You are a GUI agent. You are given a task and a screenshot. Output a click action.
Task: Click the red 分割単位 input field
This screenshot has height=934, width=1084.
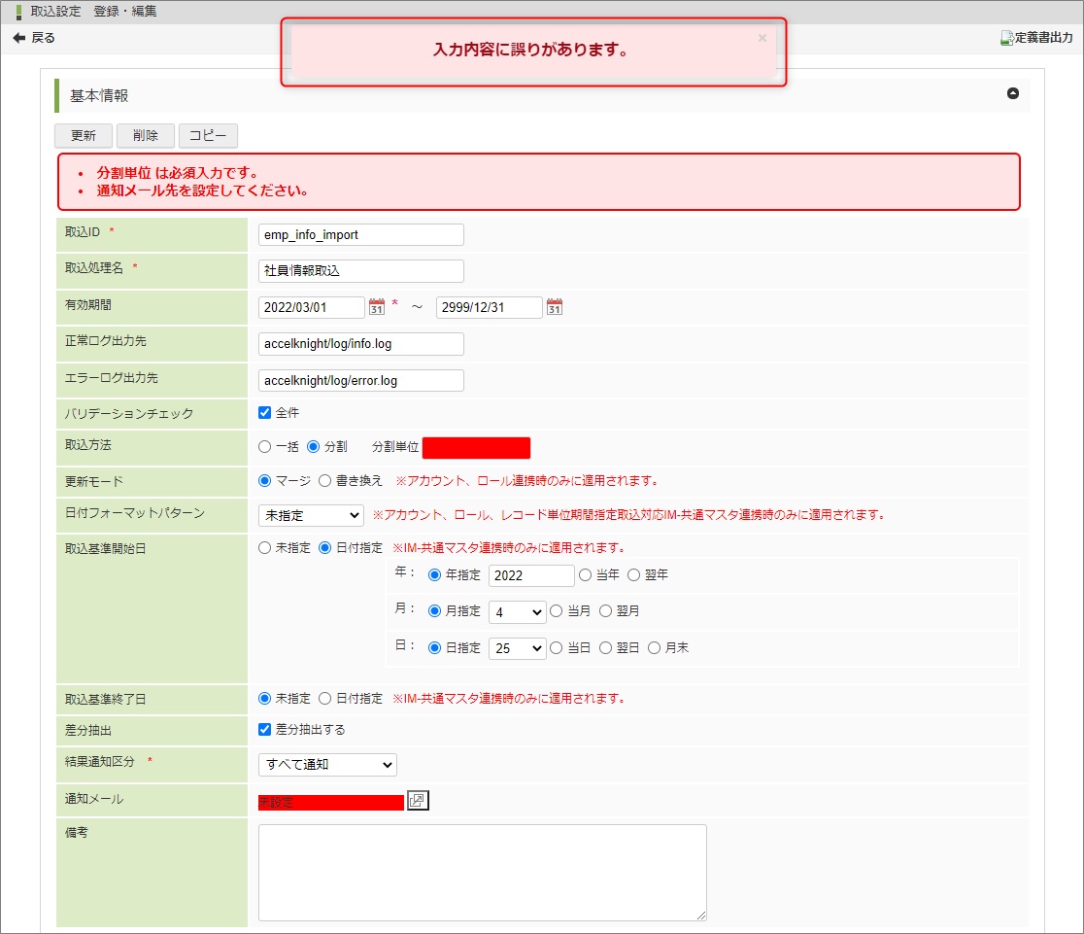tap(476, 447)
